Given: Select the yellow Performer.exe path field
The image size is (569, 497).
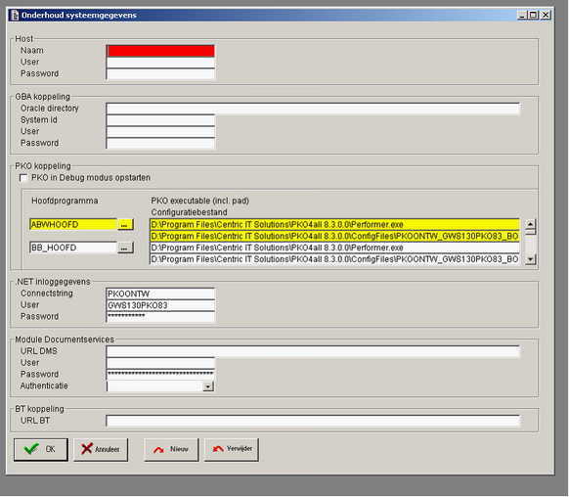Looking at the screenshot, I should (x=334, y=225).
